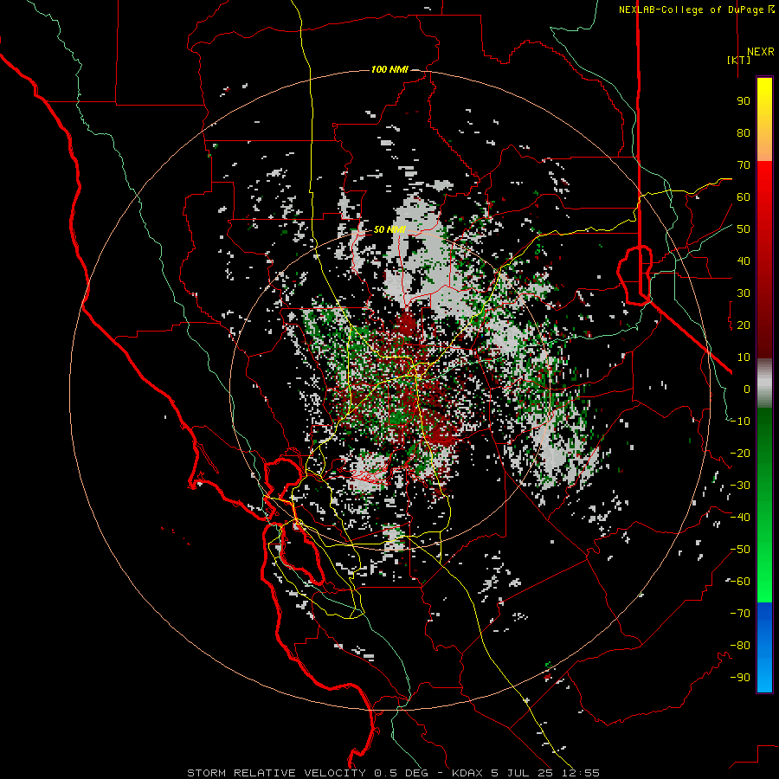
Task: Click the 50 NMI range ring label
Action: [389, 229]
